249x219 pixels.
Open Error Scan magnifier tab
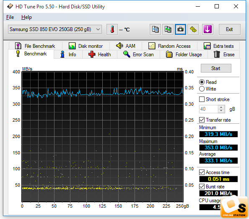point(138,55)
